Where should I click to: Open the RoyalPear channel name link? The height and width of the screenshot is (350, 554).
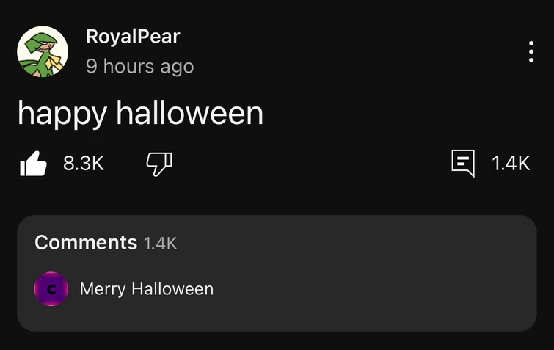(132, 36)
